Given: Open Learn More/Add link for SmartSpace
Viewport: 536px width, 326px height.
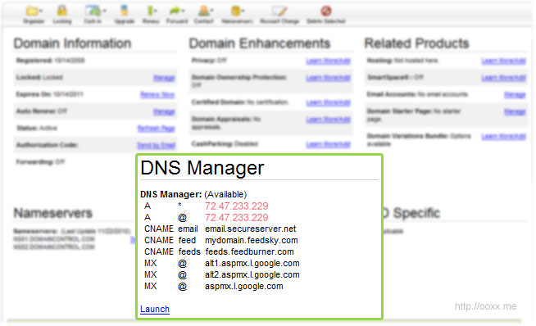Looking at the screenshot, I should [x=503, y=78].
